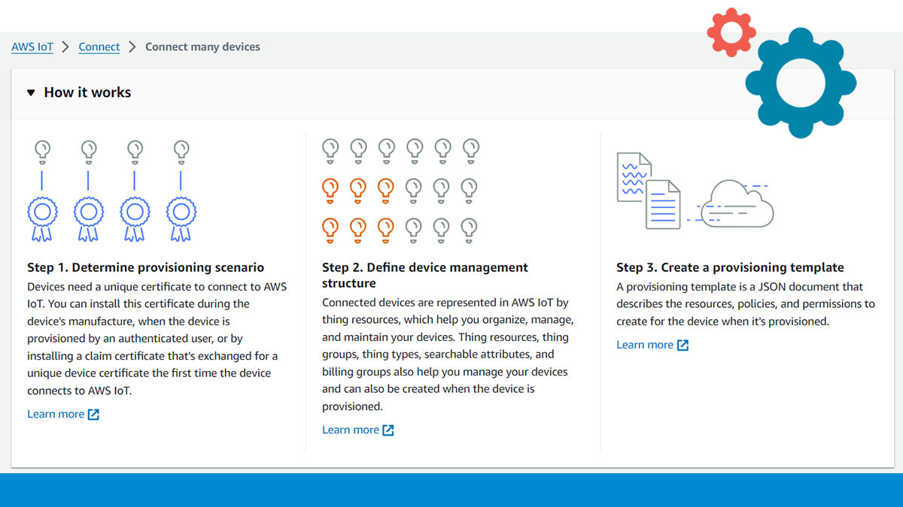Select the leftmost certificate ribbon badge icon
Screen dimensions: 903x507
(42, 217)
